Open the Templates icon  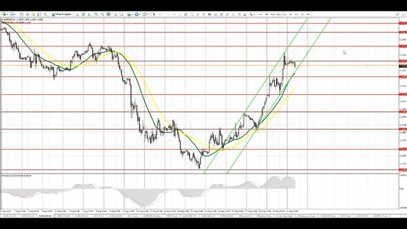(144, 14)
